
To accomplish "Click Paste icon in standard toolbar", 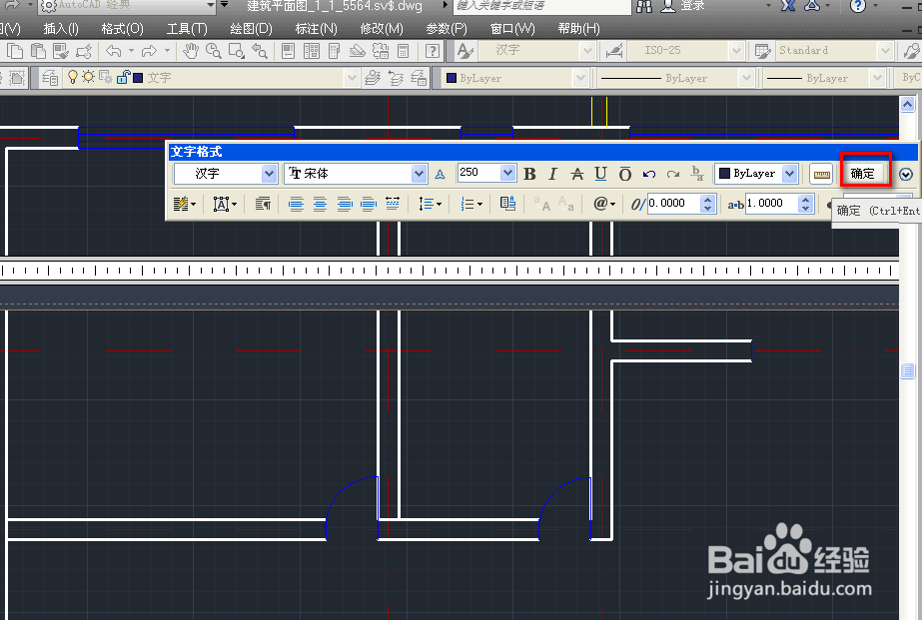I will tap(38, 51).
